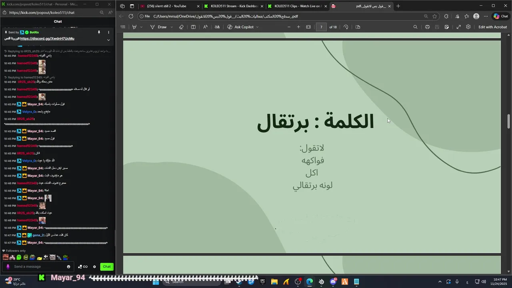Click the PDF vertical scrollbar thumb
This screenshot has height=288, width=512.
coord(509,121)
